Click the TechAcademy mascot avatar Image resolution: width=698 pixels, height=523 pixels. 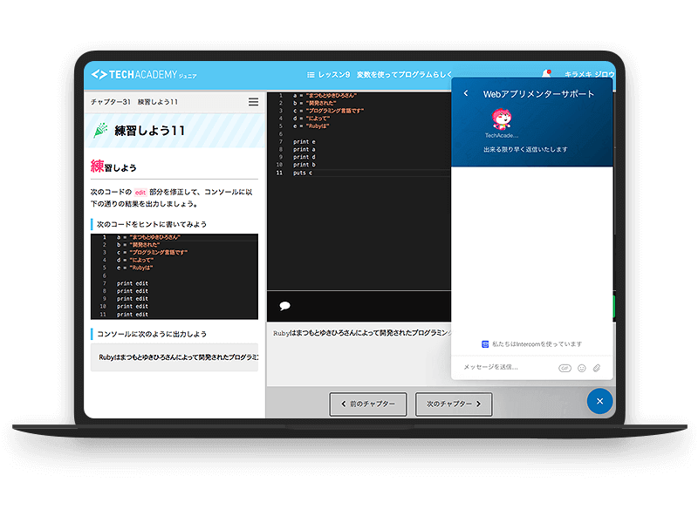click(502, 119)
